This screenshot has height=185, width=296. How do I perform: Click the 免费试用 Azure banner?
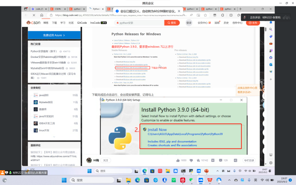tap(54, 35)
